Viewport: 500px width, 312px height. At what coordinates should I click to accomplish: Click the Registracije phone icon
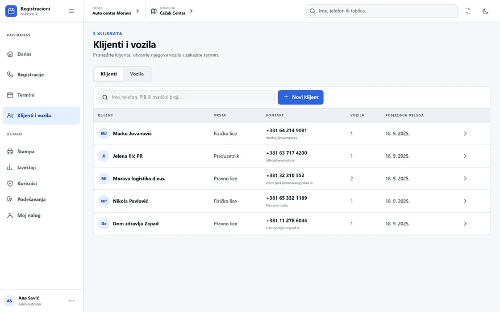coord(10,74)
